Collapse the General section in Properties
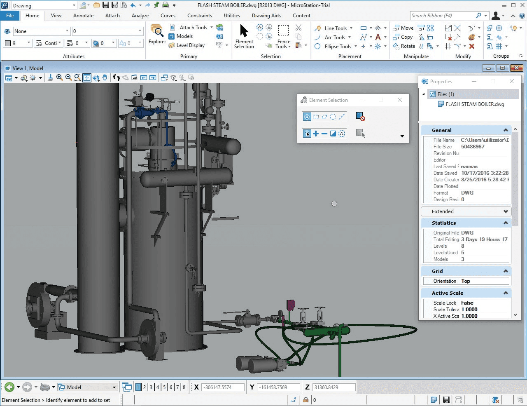The width and height of the screenshot is (527, 406). coord(506,130)
